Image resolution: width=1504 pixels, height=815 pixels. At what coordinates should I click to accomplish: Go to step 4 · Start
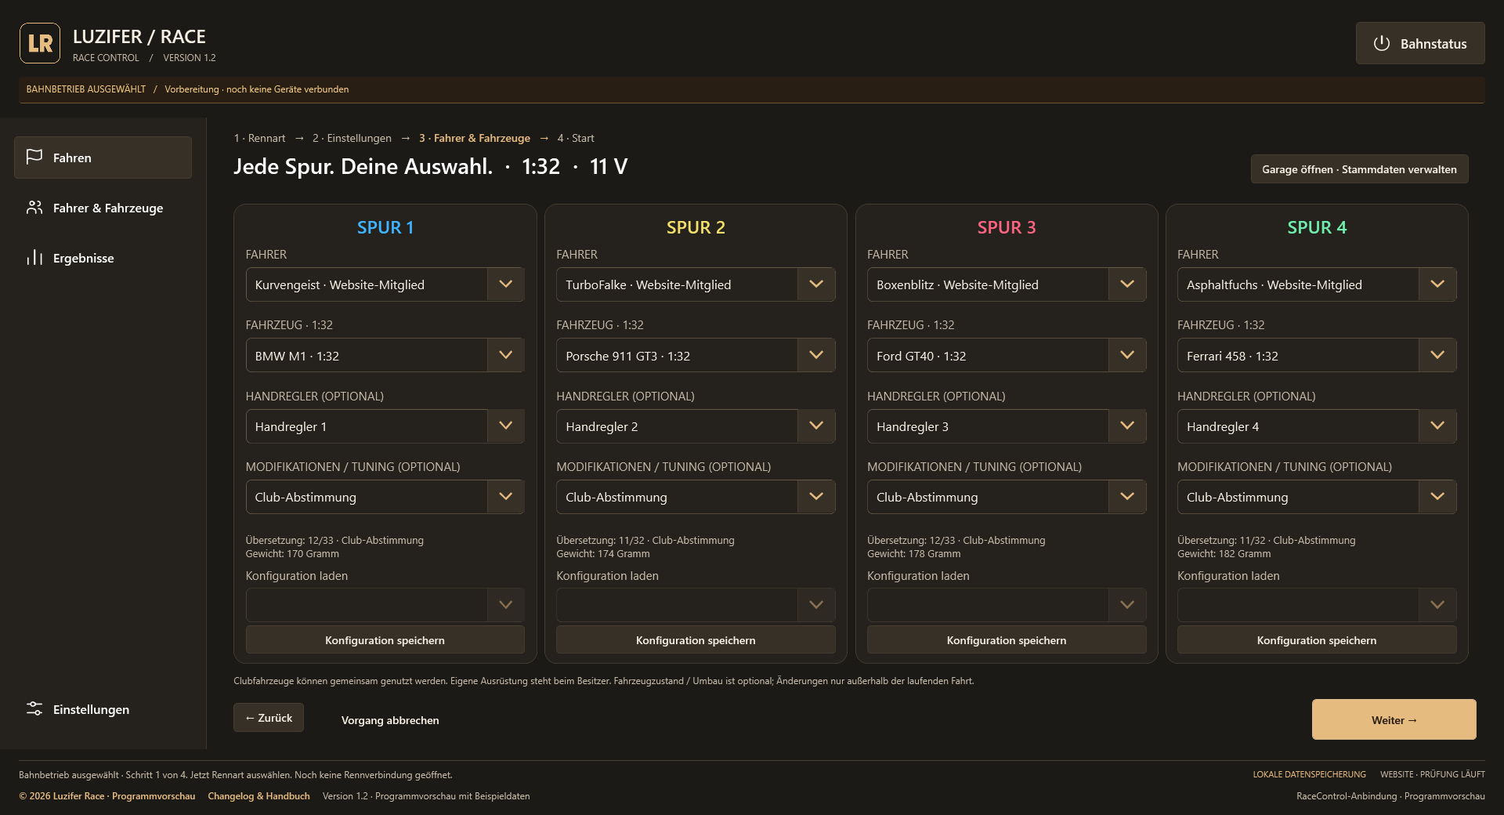576,138
